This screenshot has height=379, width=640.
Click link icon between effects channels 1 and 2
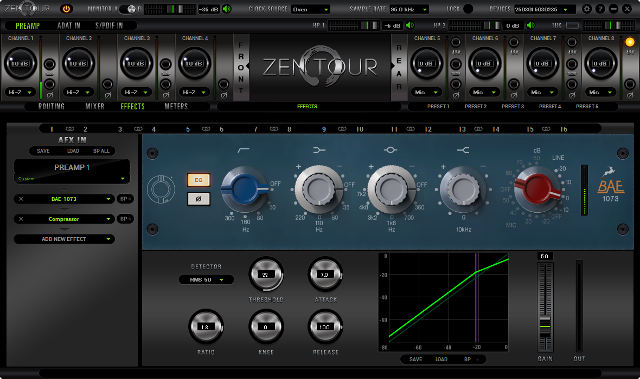coord(70,129)
